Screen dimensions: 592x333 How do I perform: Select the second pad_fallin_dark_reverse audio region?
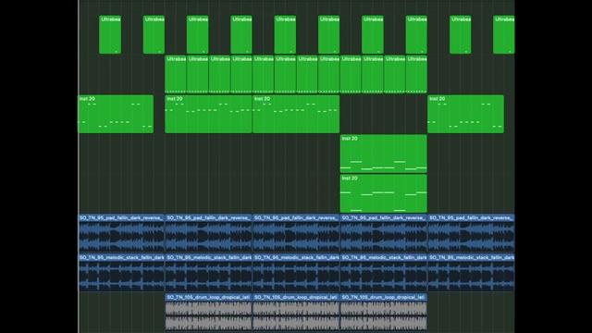pyautogui.click(x=208, y=233)
